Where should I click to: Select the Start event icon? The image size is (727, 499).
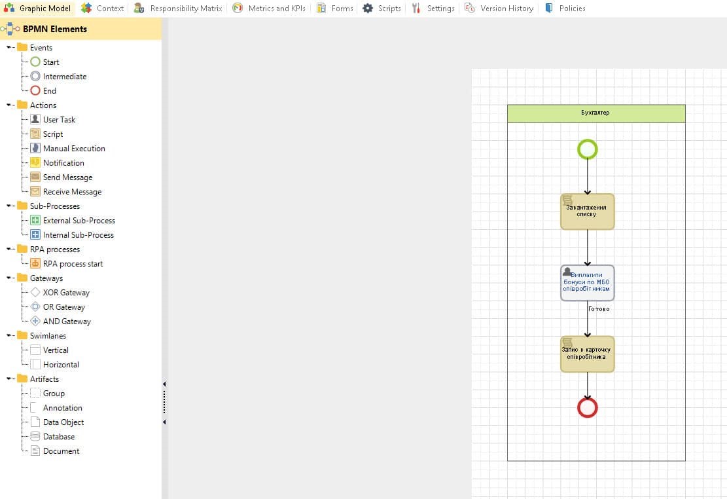pyautogui.click(x=35, y=62)
